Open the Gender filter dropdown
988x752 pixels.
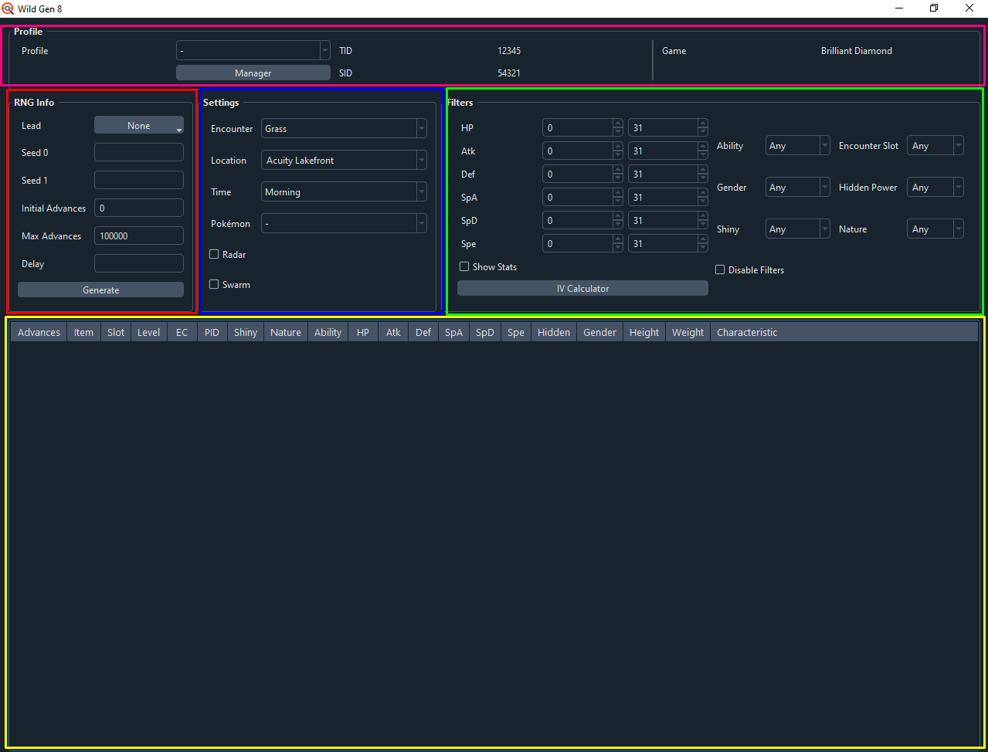click(798, 188)
